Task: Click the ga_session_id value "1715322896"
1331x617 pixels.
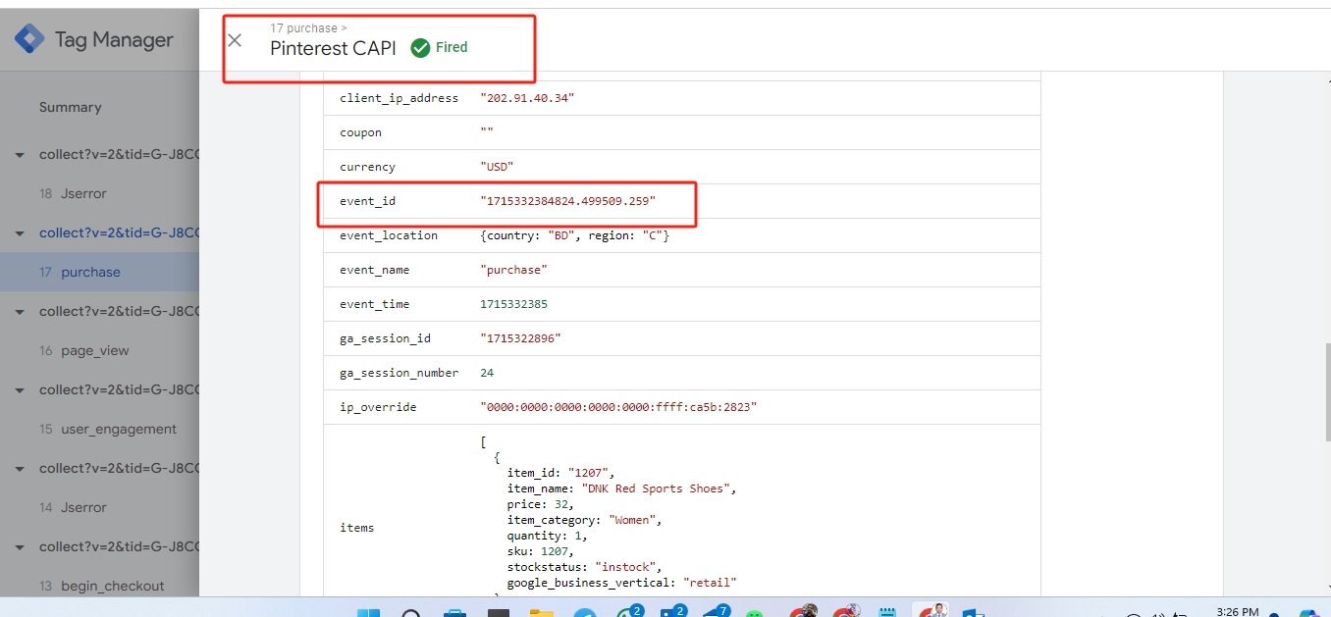Action: click(520, 338)
